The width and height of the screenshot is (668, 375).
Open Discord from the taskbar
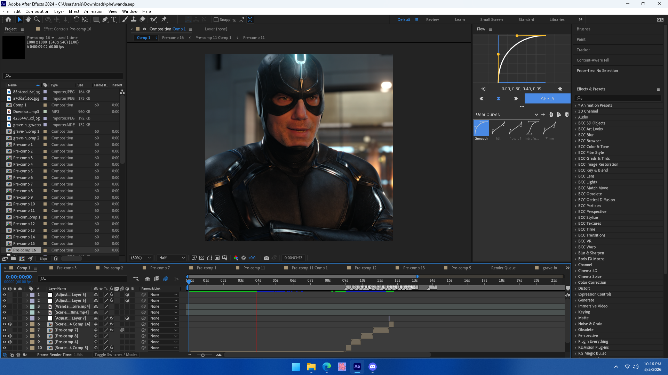(373, 367)
